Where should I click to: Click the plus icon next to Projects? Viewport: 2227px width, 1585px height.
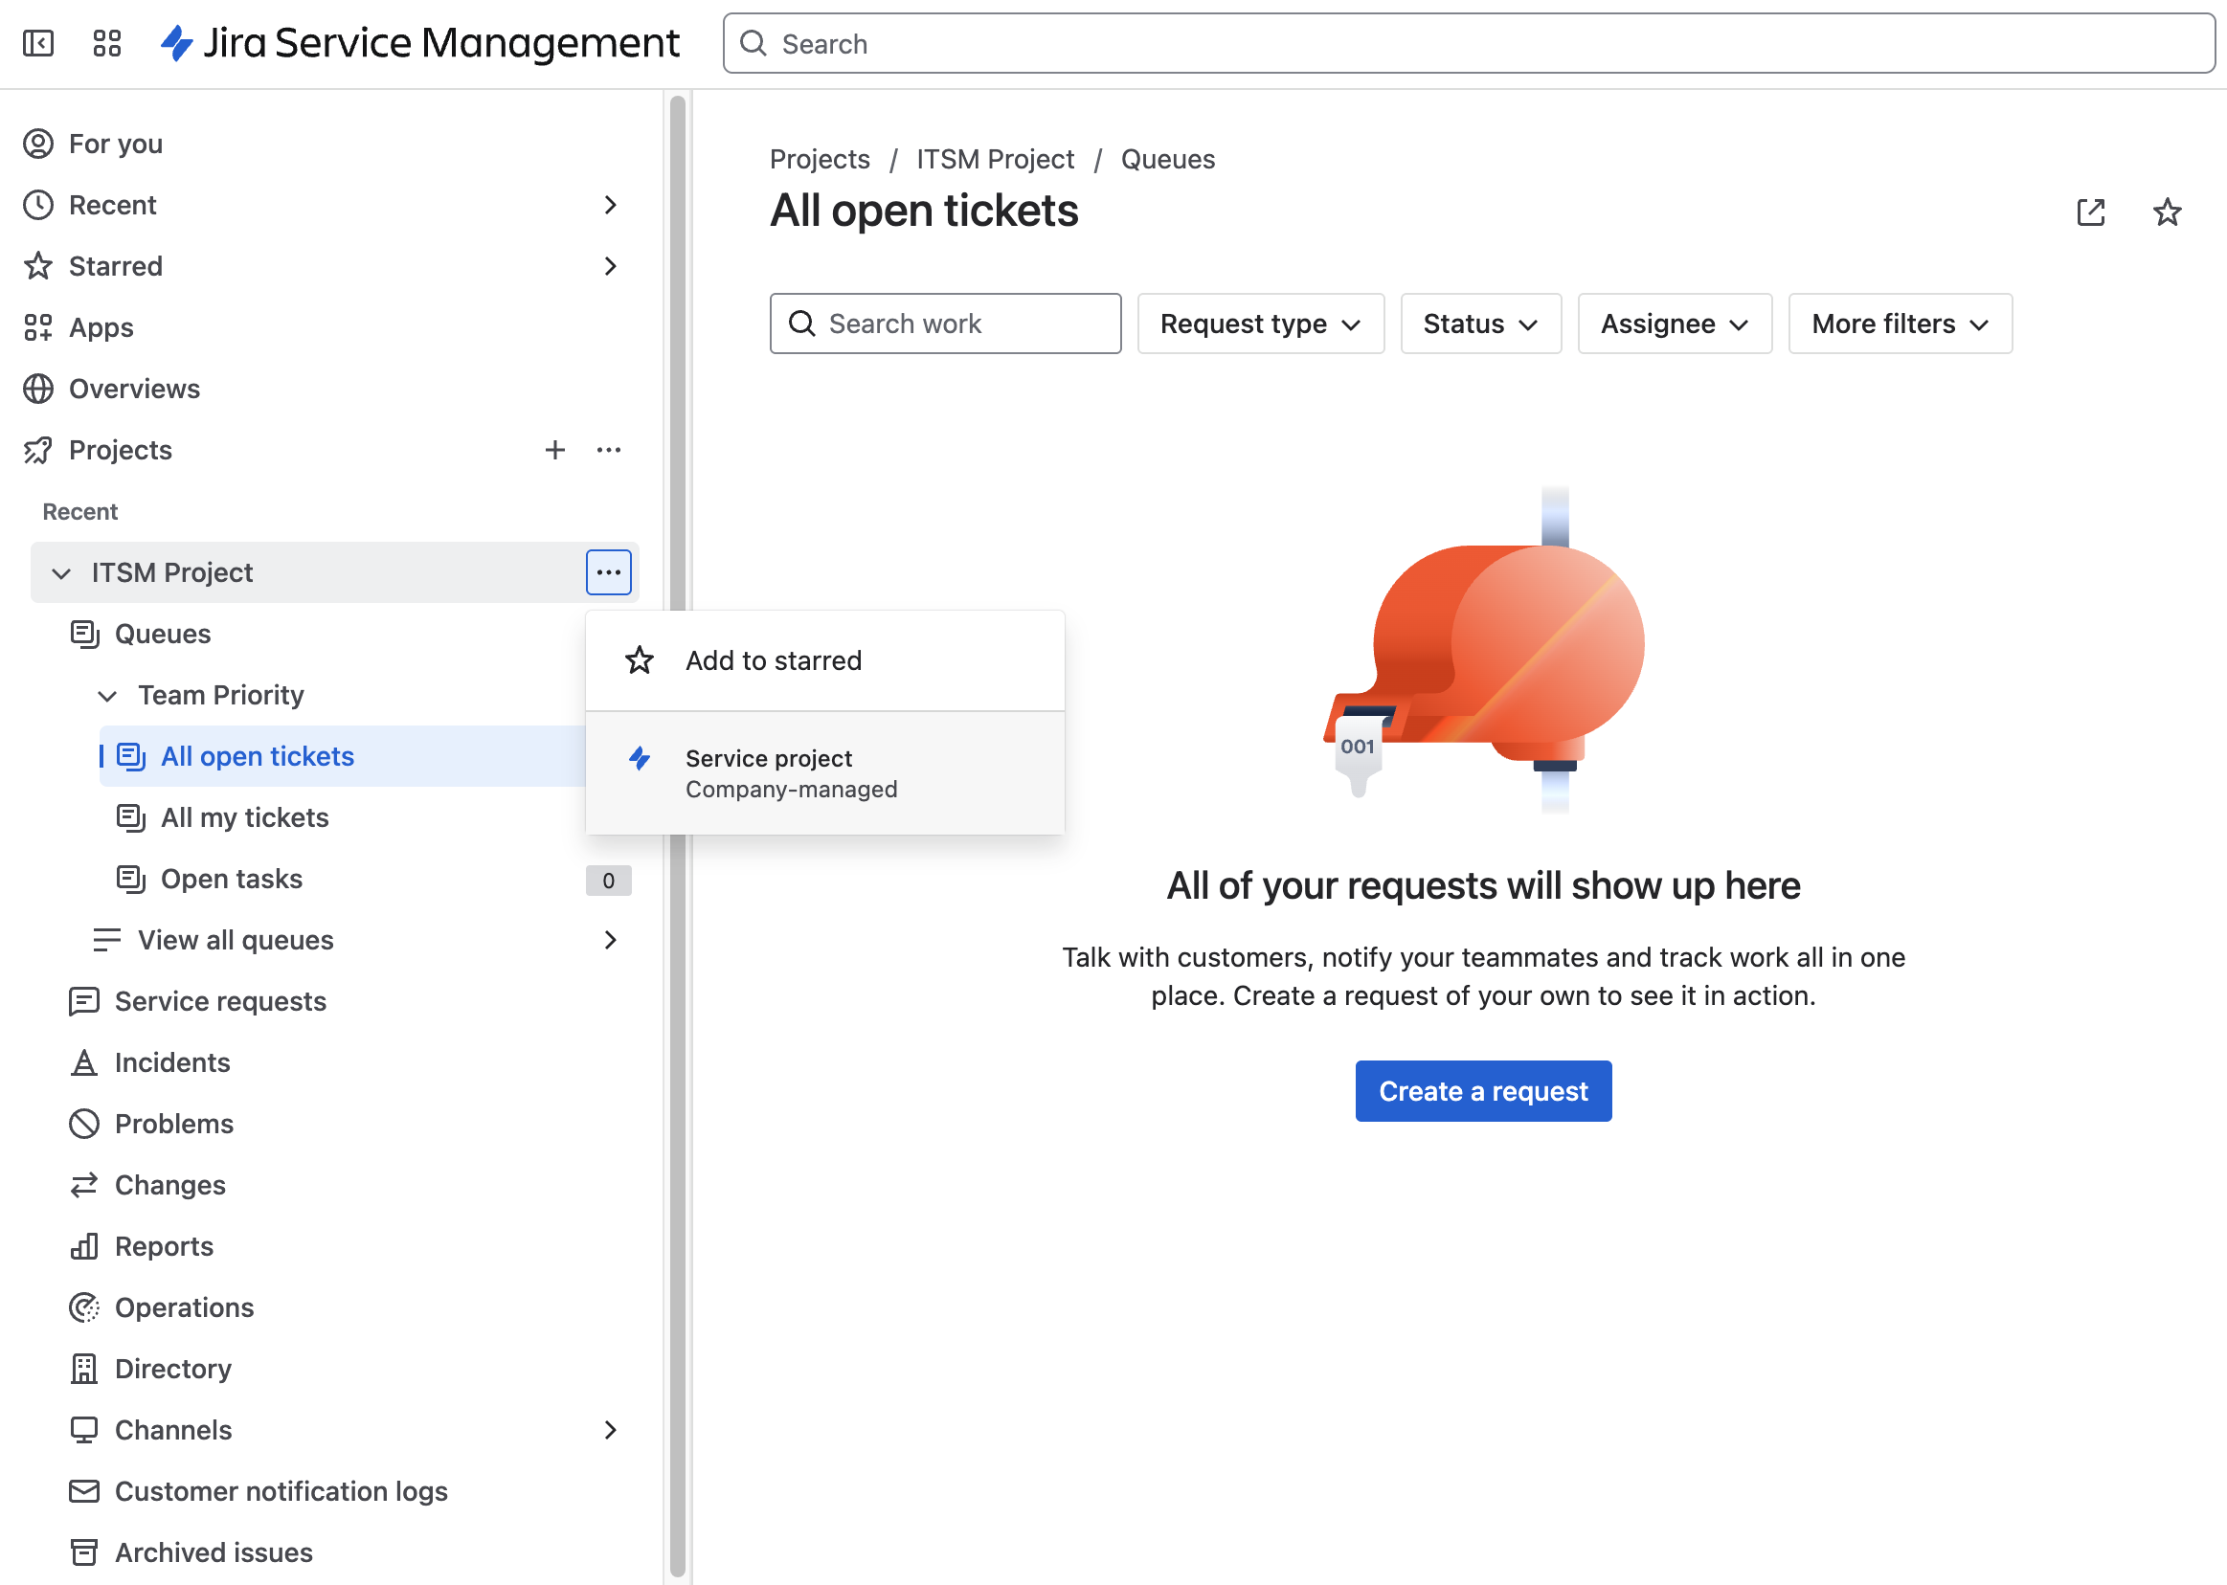[554, 450]
